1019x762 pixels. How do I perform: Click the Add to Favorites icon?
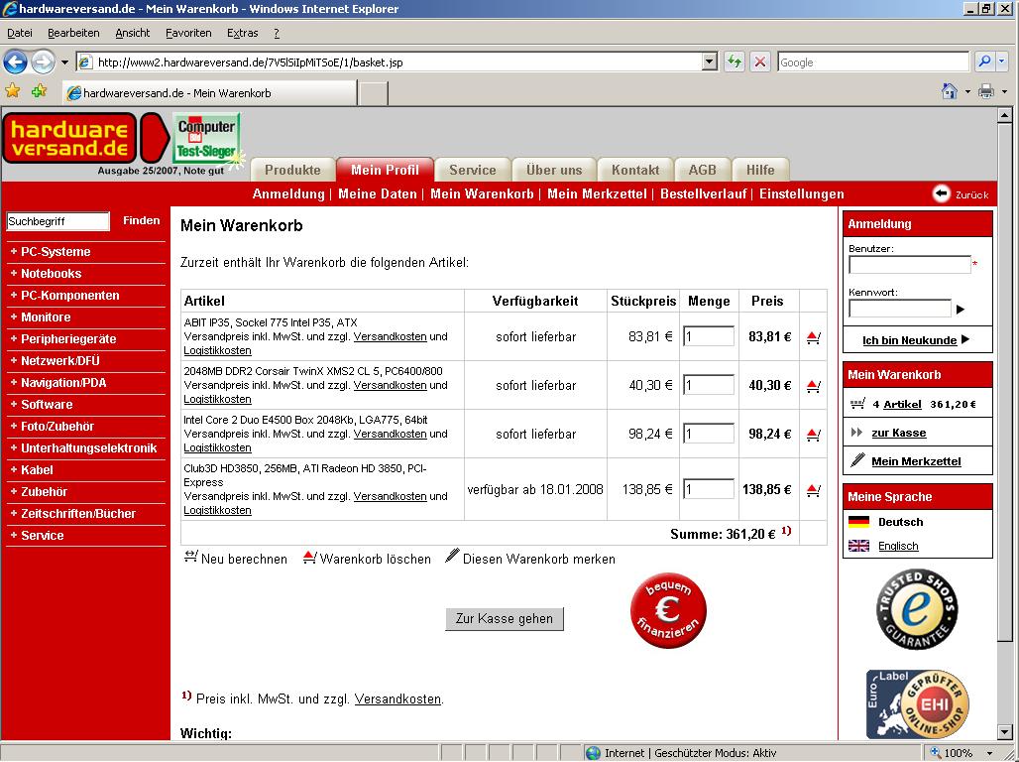[40, 91]
